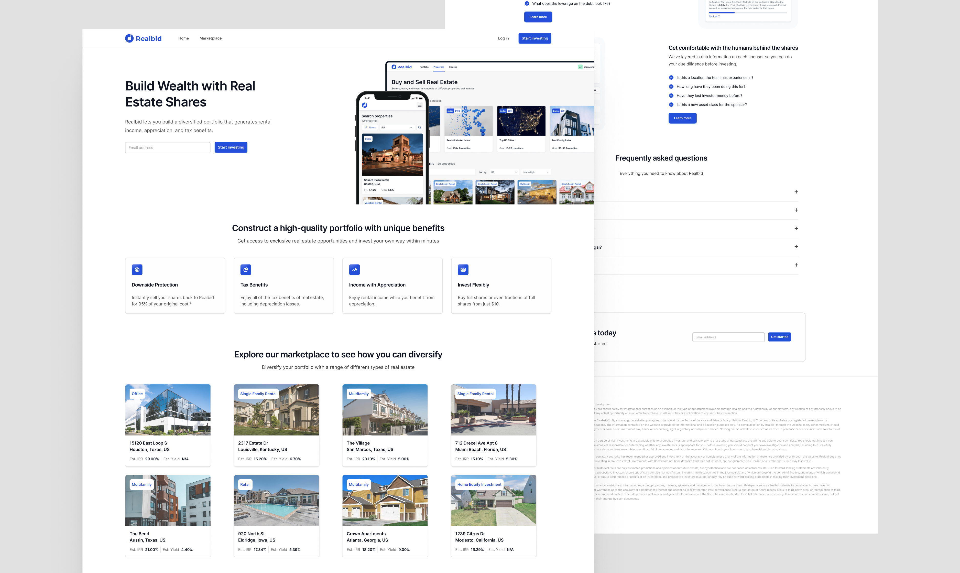Open the Filters control in the phone mockup

click(370, 127)
